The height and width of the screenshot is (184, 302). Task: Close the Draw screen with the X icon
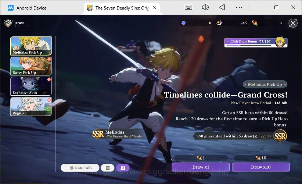[x=293, y=23]
